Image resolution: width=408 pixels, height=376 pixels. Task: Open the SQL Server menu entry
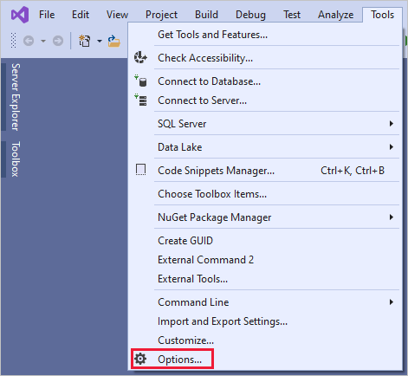pos(265,124)
